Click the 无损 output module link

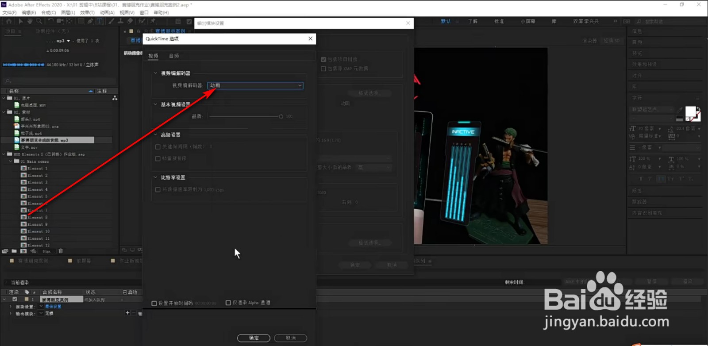click(x=49, y=313)
